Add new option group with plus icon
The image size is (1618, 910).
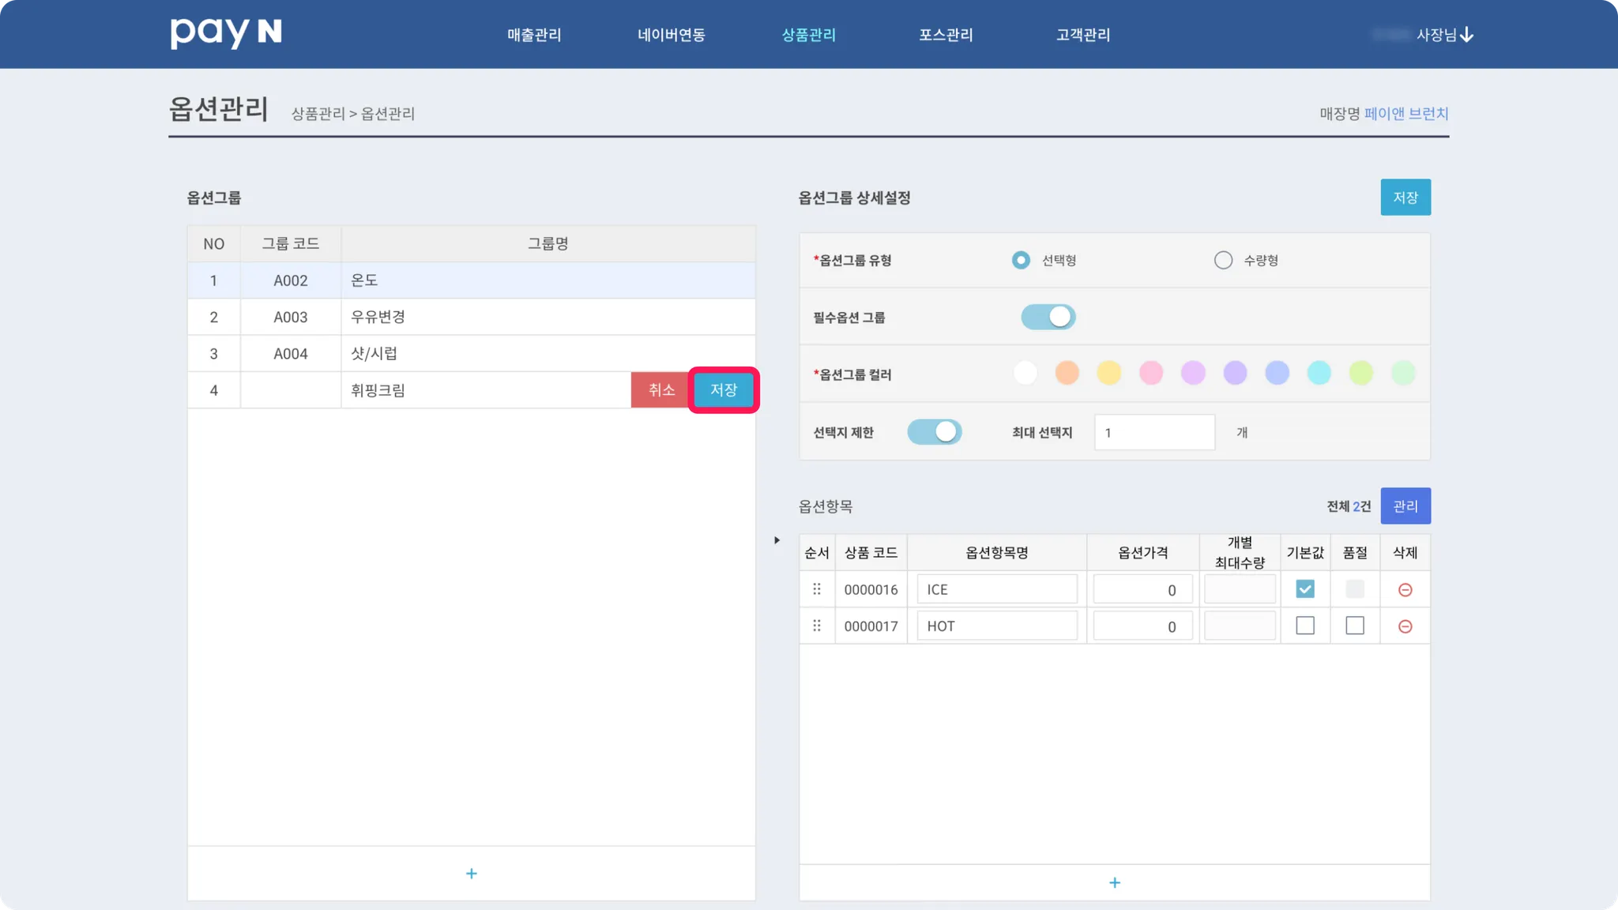[x=471, y=874]
